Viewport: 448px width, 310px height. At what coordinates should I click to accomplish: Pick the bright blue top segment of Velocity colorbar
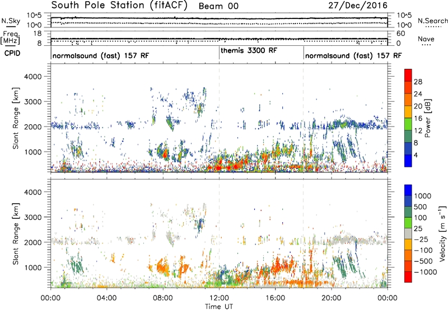click(408, 190)
